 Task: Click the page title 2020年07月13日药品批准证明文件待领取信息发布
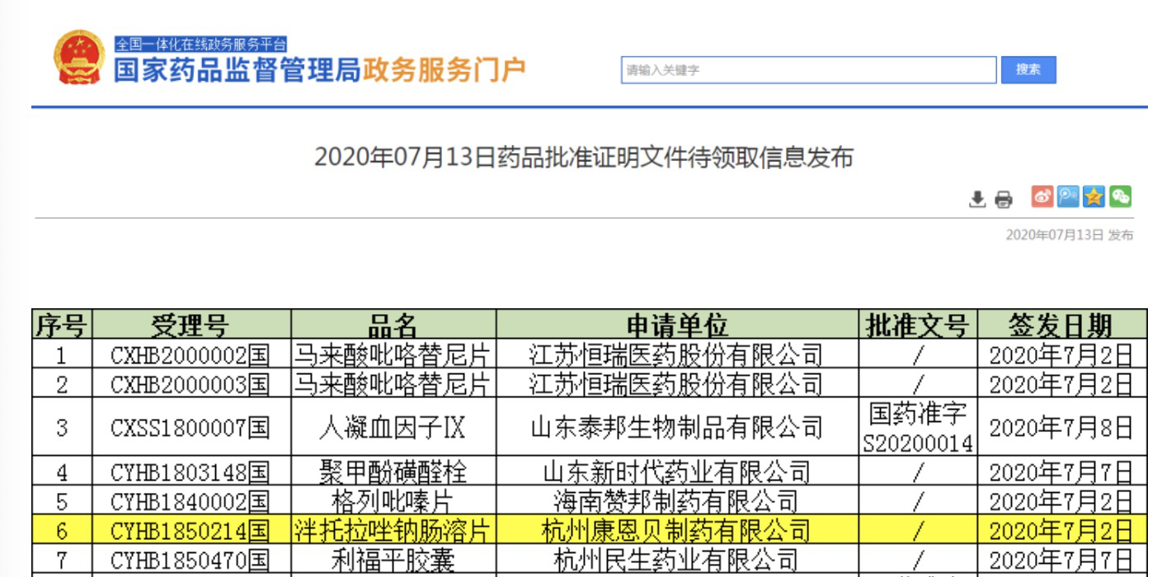[x=584, y=157]
